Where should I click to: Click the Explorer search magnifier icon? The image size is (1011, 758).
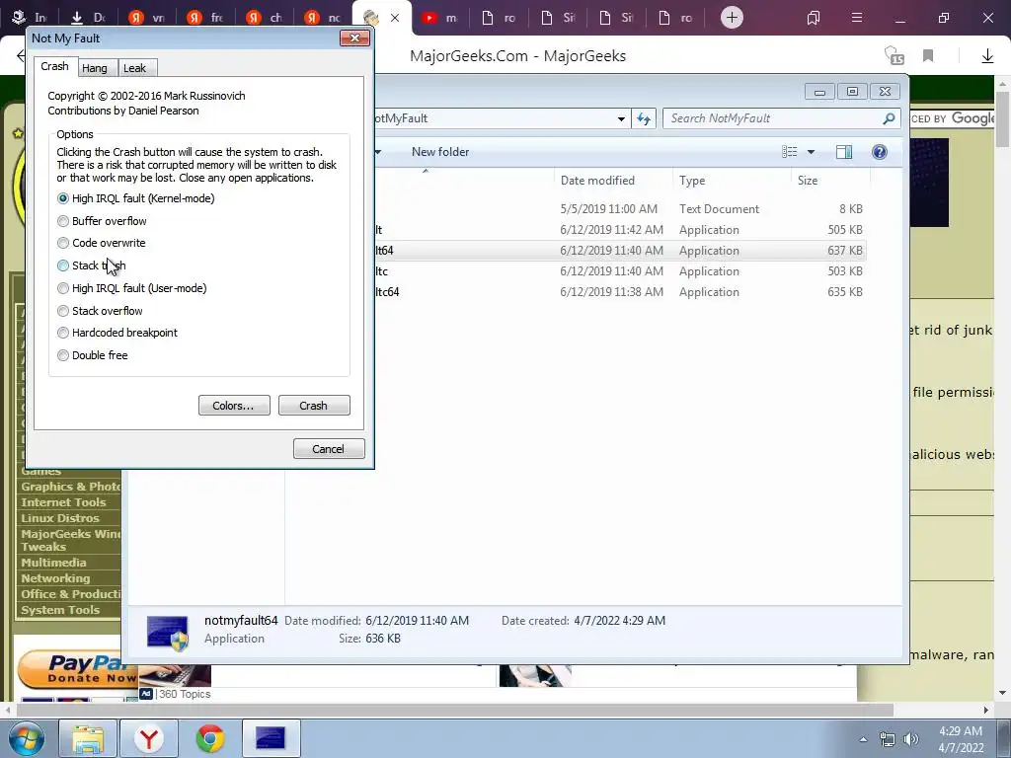(x=889, y=118)
